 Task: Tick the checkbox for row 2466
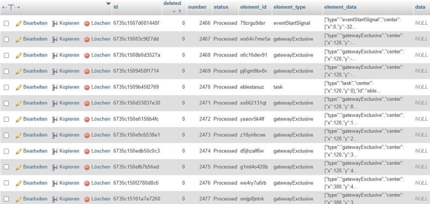6,23
